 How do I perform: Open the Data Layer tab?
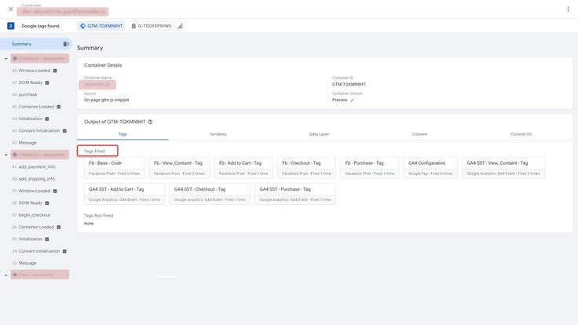pos(319,134)
